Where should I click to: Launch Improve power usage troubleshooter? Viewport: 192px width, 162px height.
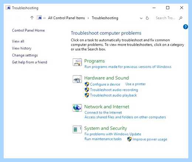pos(150,139)
